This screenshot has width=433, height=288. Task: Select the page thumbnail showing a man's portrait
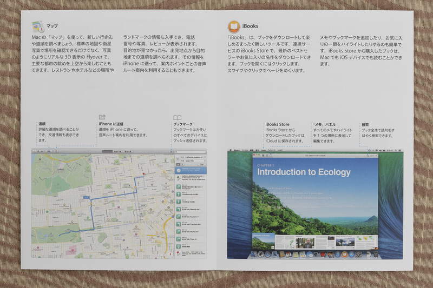click(305, 243)
